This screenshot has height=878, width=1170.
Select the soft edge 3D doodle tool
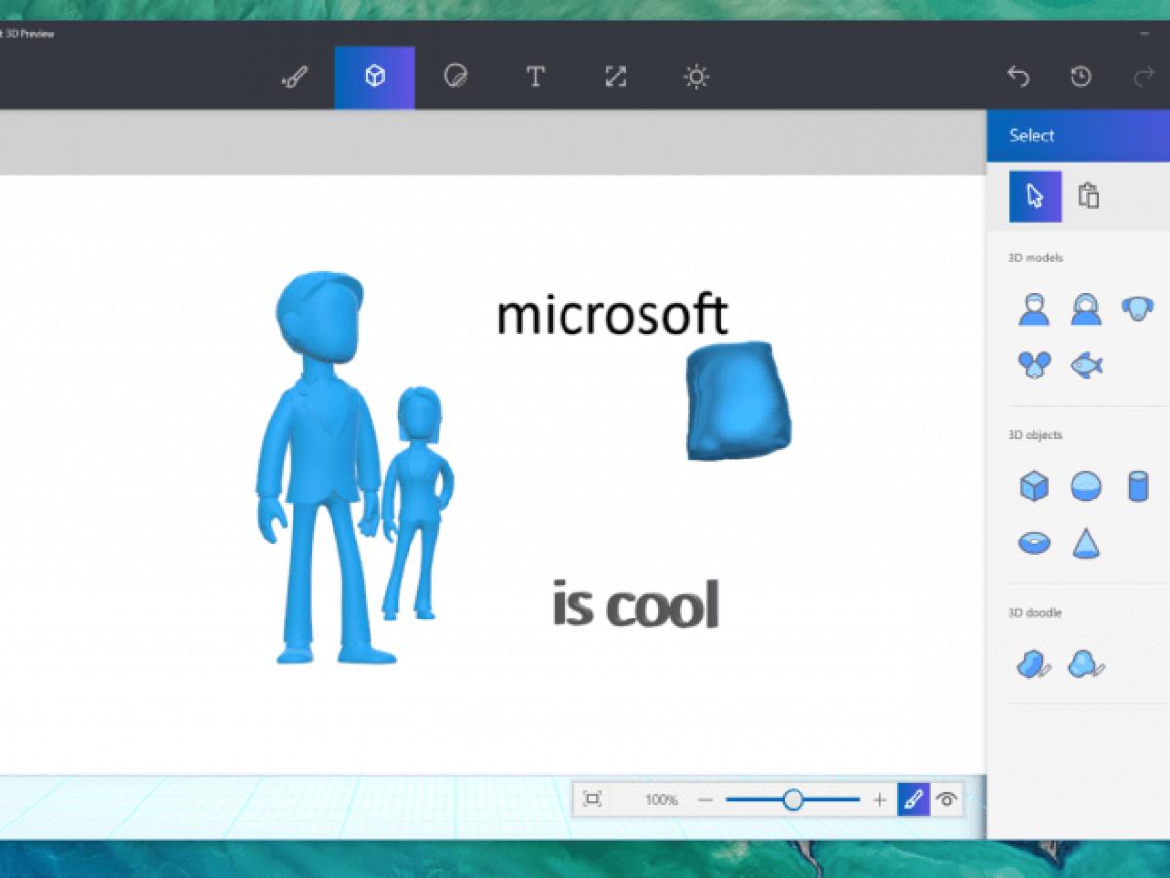[x=1086, y=665]
